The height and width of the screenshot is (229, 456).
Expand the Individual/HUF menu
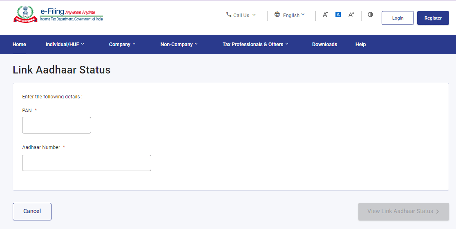[x=65, y=44]
